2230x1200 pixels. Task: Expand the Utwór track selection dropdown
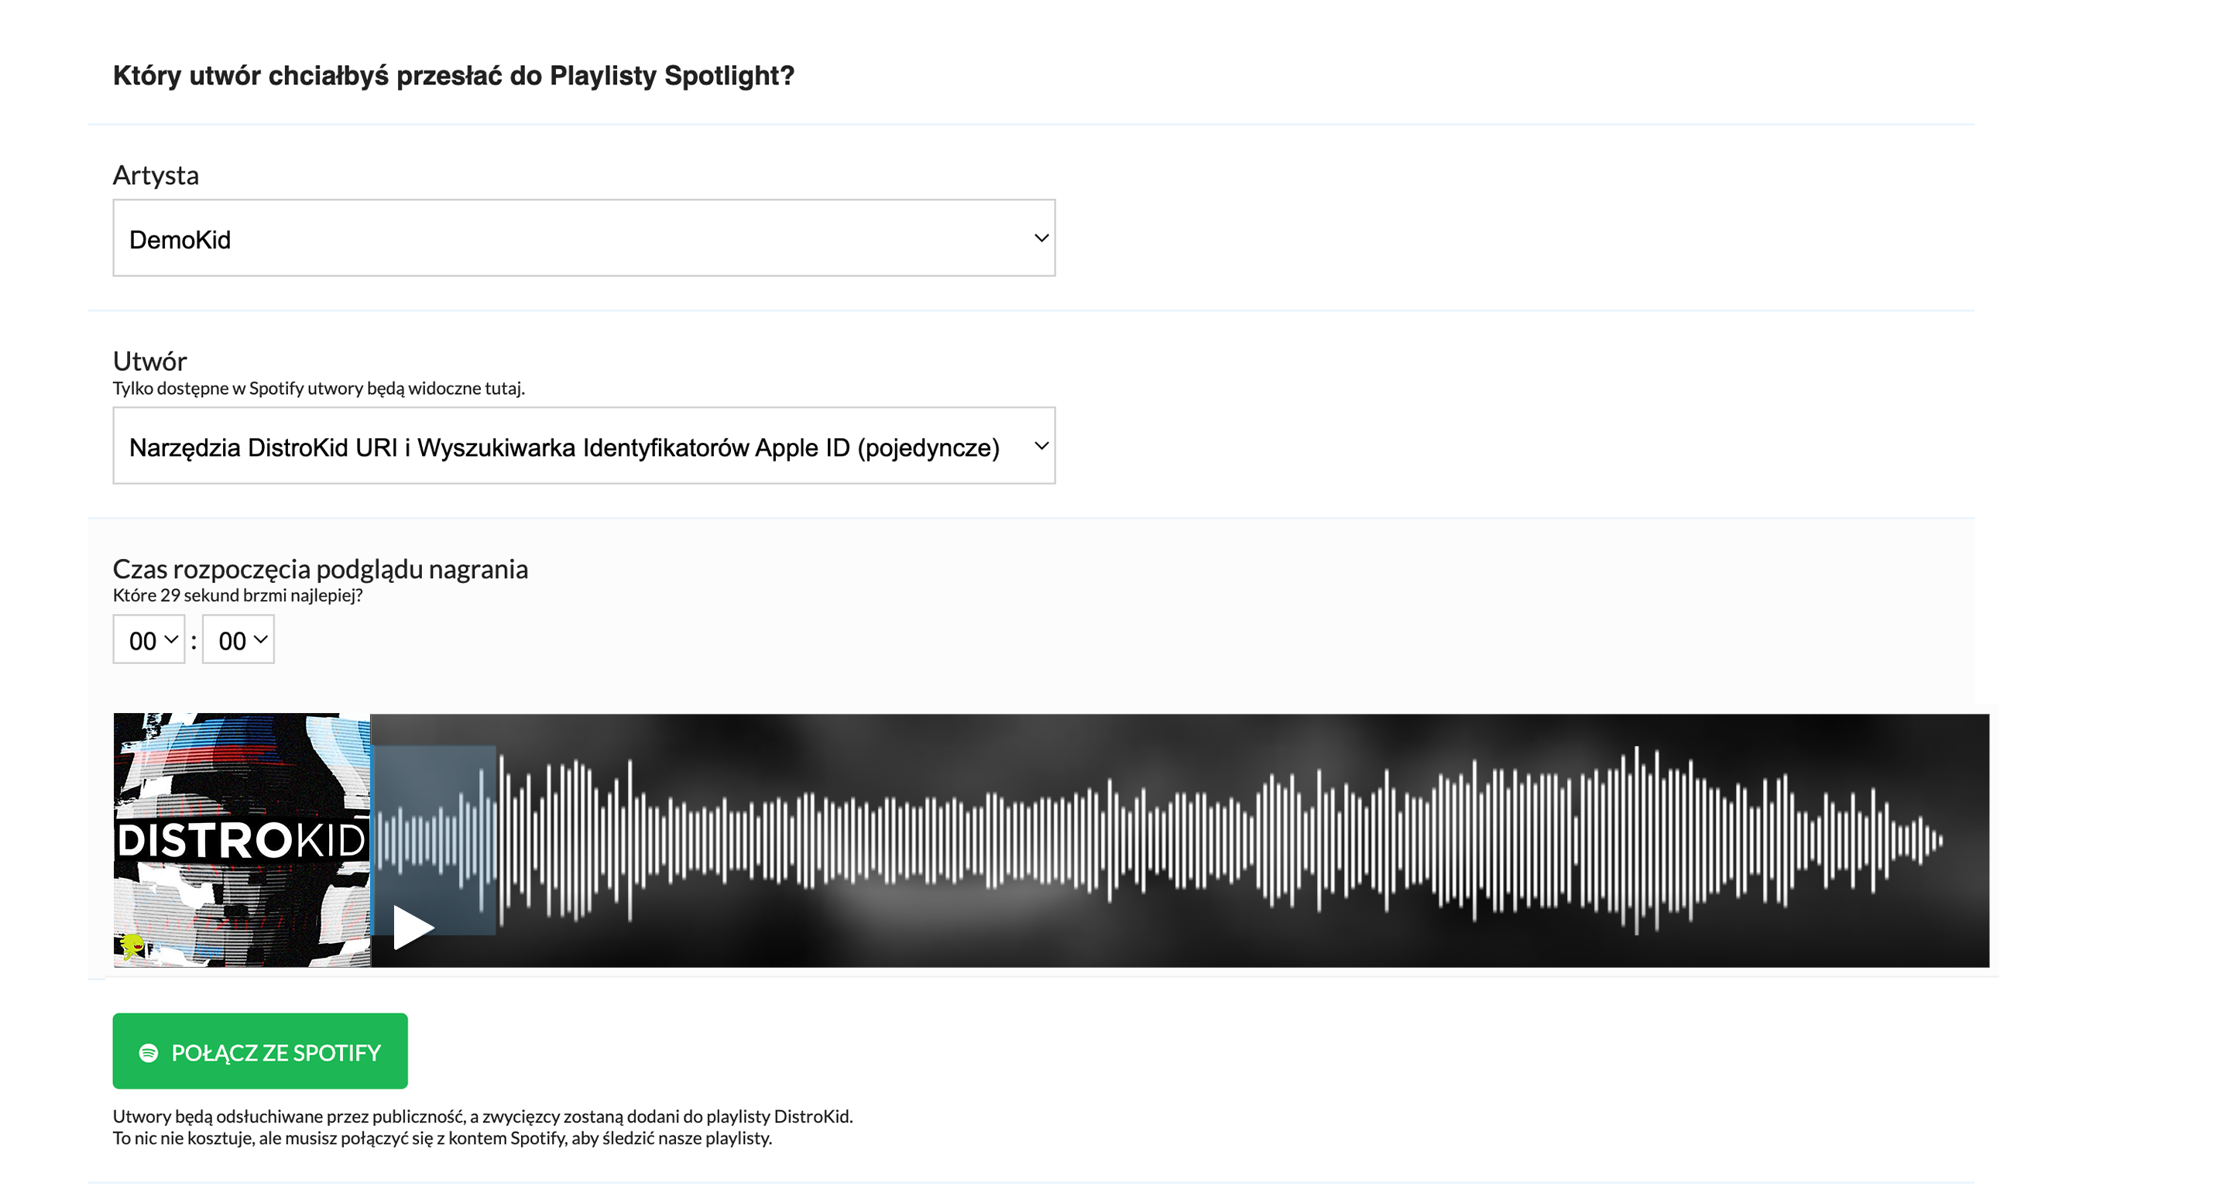click(x=584, y=446)
